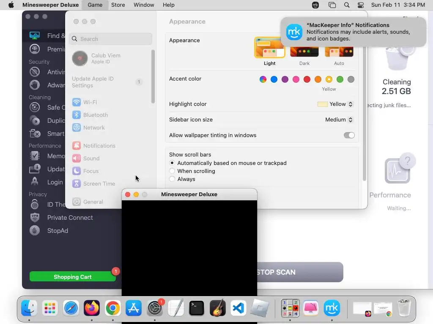433x324 pixels.
Task: Open the Store menu
Action: (118, 5)
